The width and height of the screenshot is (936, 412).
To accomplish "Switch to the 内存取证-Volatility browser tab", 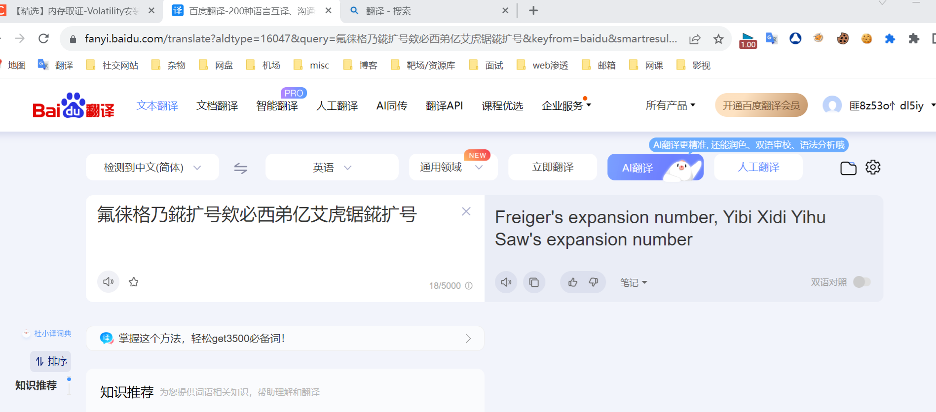I will point(77,11).
